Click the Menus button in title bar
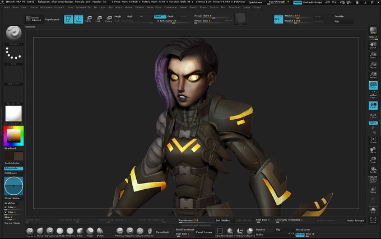The height and width of the screenshot is (239, 381). (x=298, y=2)
